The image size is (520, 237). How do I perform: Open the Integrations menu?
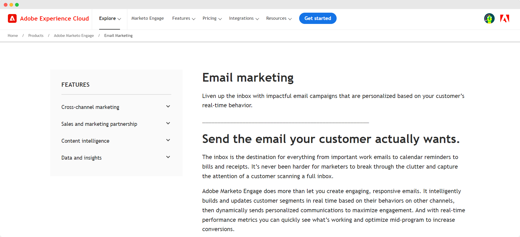coord(244,18)
